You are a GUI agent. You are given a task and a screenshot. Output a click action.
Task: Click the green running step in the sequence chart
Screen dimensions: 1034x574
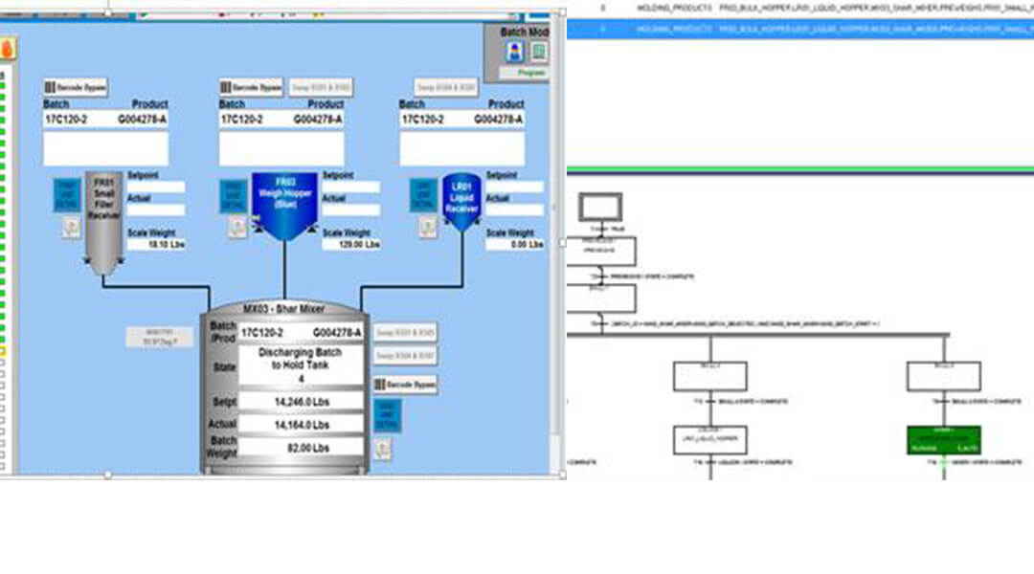pyautogui.click(x=944, y=440)
